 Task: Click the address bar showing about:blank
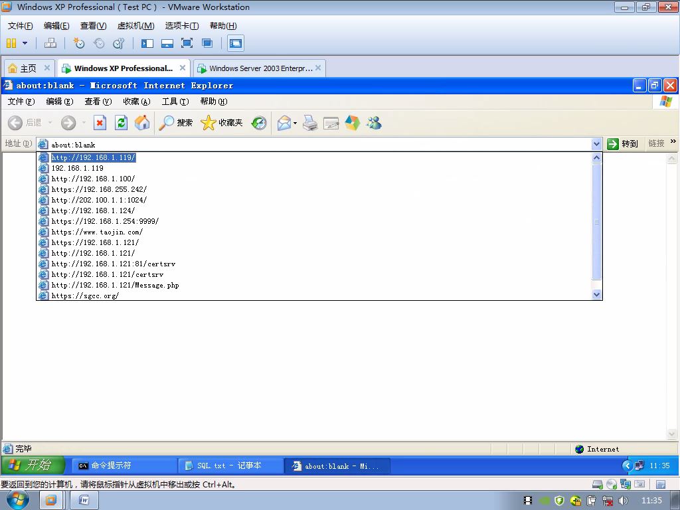tap(314, 144)
